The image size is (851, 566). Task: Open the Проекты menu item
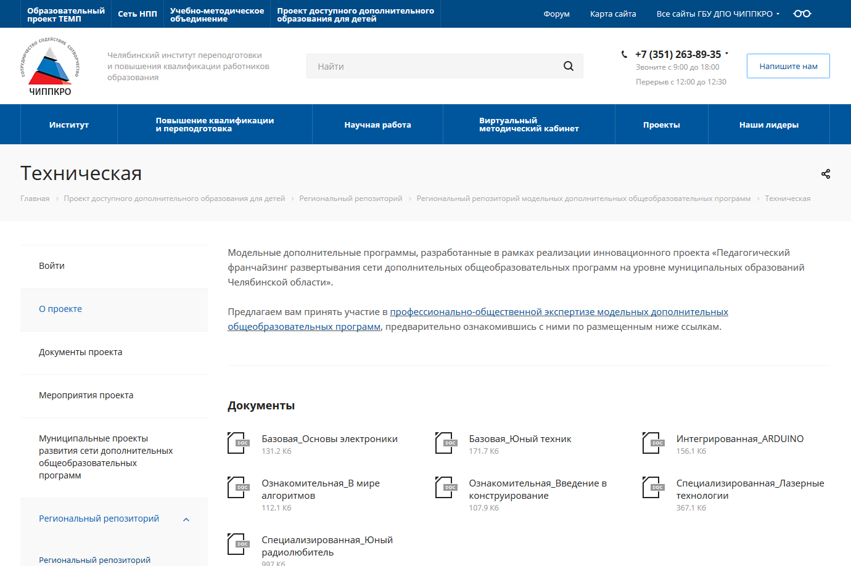coord(662,125)
